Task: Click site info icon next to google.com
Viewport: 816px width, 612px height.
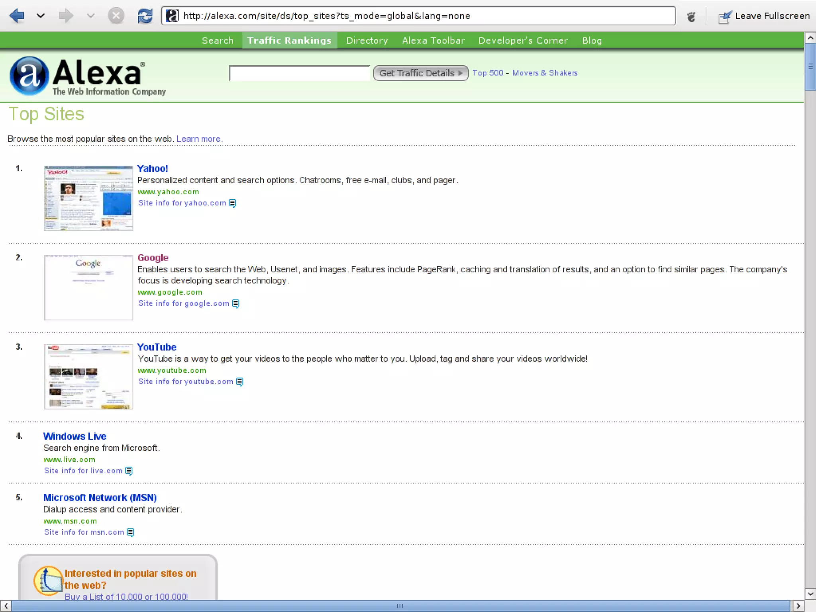Action: [x=236, y=304]
